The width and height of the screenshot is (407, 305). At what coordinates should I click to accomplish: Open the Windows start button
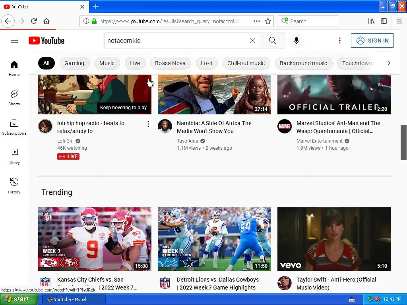point(18,299)
